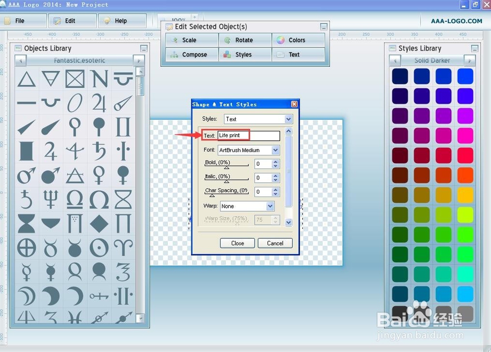Screen dimensions: 491x352
Task: Select the solid filled rectangle symbol
Action: pos(27,151)
